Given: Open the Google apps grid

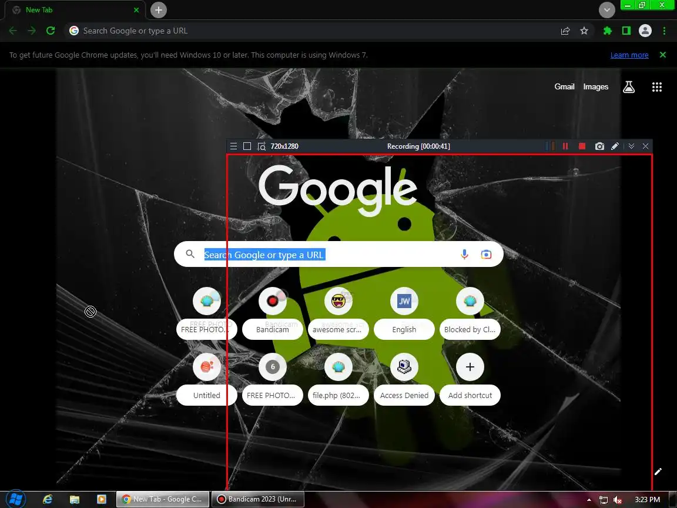Looking at the screenshot, I should (656, 87).
